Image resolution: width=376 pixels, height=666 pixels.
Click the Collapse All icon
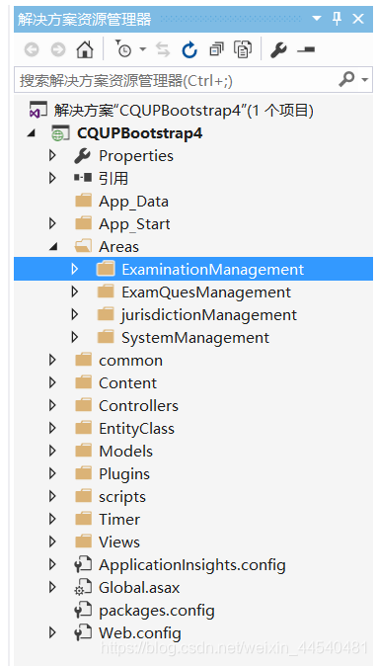click(x=216, y=50)
